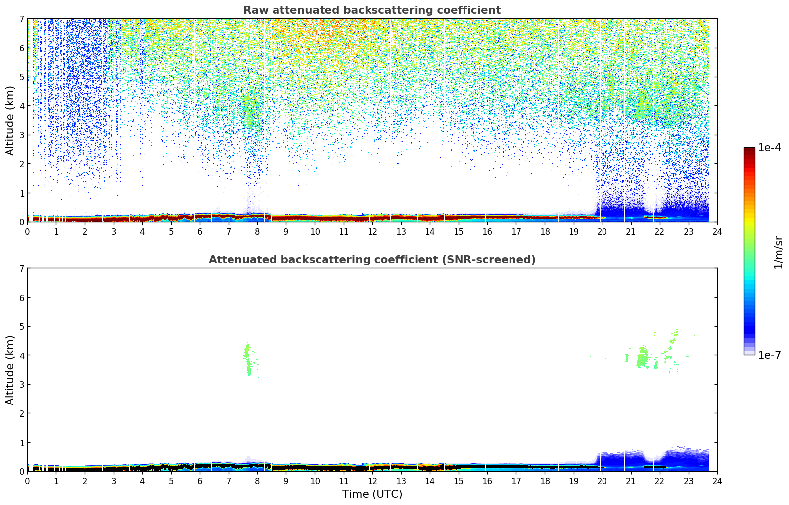Click the altitude 4 tick on the bottom plot
Viewport: 789px width, 505px height.
point(21,355)
